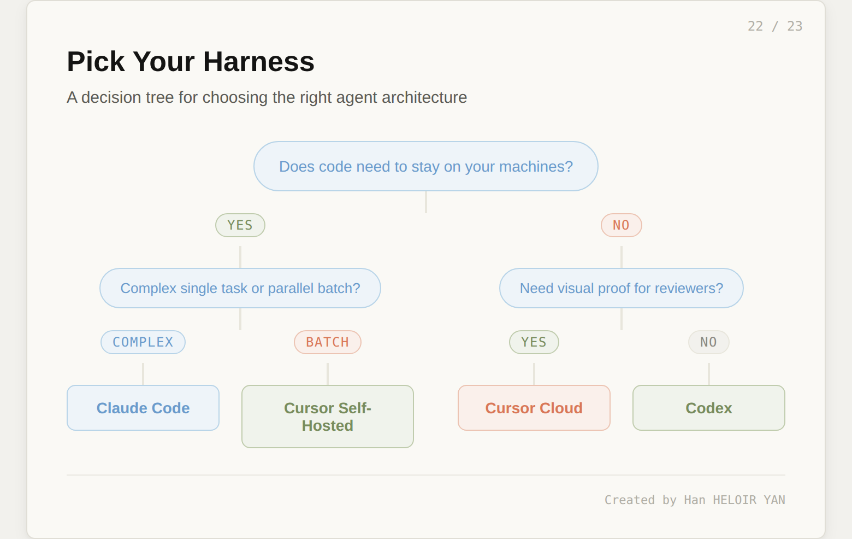Click the connector line below the root question
Image resolution: width=852 pixels, height=539 pixels.
426,202
